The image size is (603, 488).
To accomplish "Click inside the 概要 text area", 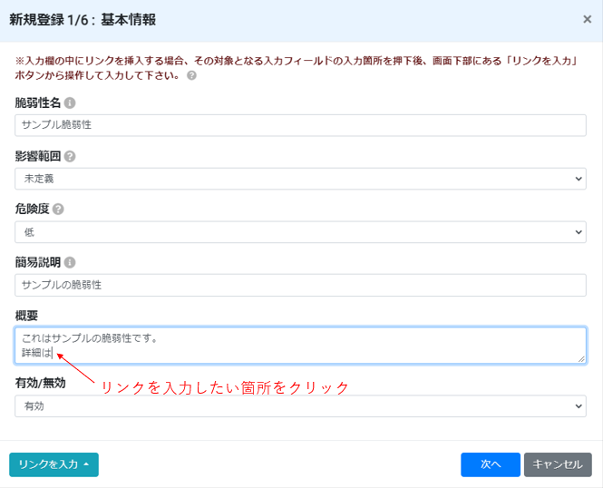I will point(300,346).
